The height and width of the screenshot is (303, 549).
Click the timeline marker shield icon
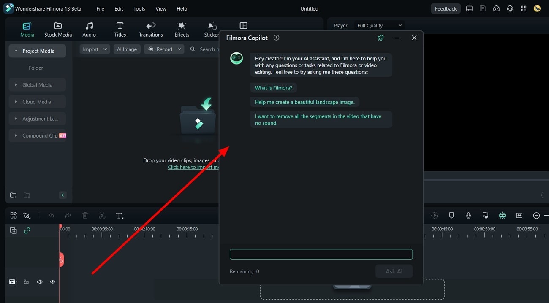[x=451, y=216]
